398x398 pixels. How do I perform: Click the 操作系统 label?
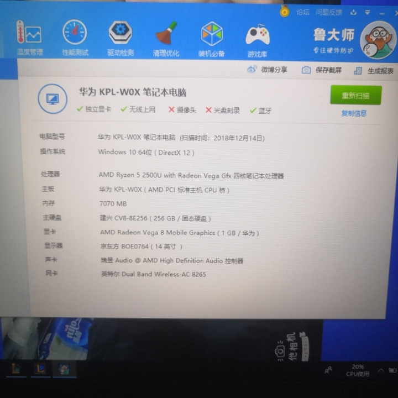point(53,151)
